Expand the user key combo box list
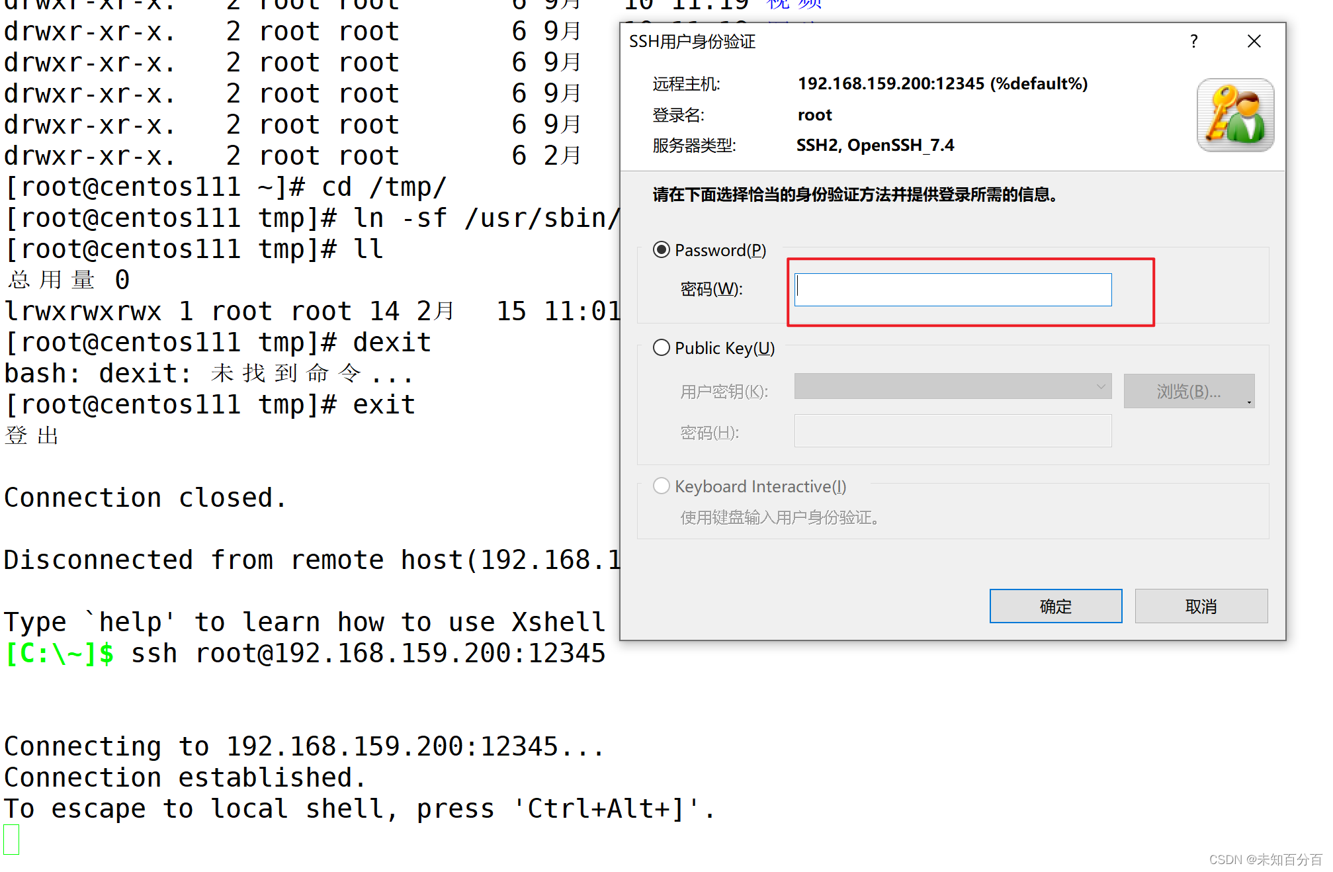The image size is (1333, 872). pos(1100,387)
